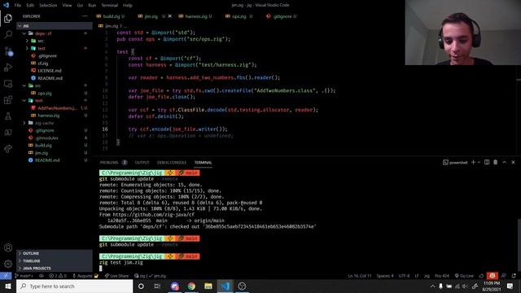
Task: Click the powershell terminal label
Action: (455, 163)
